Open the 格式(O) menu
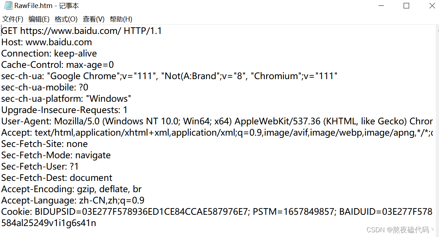This screenshot has width=439, height=237. (x=66, y=19)
